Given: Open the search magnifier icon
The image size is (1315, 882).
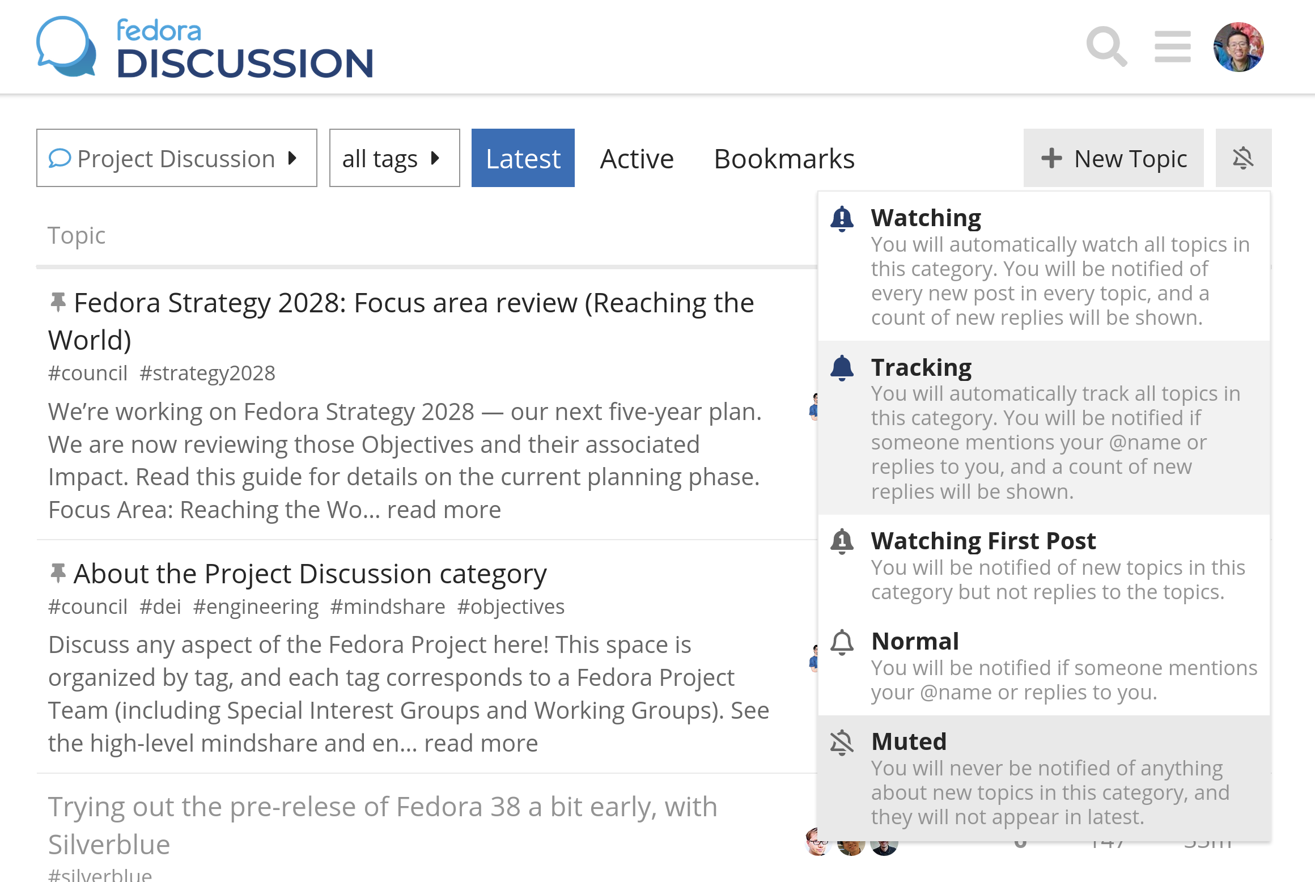Looking at the screenshot, I should point(1106,46).
